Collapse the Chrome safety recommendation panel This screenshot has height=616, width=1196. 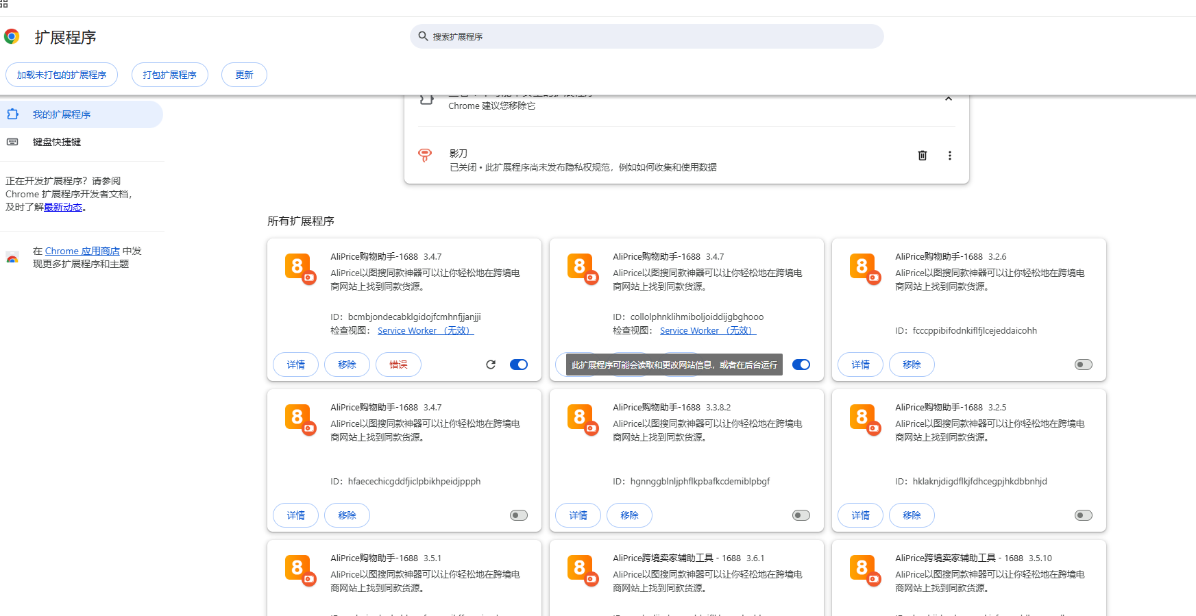point(948,99)
